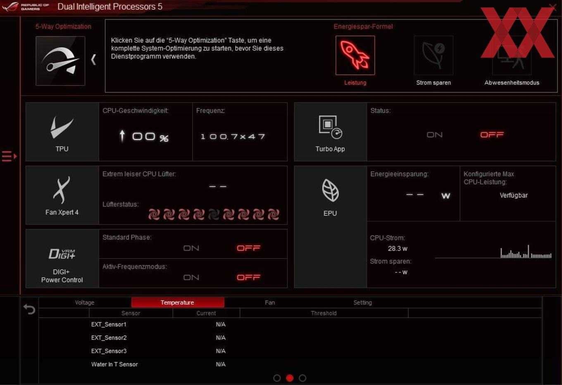Select the Leistung rocket power profile
This screenshot has height=385, width=562.
355,55
